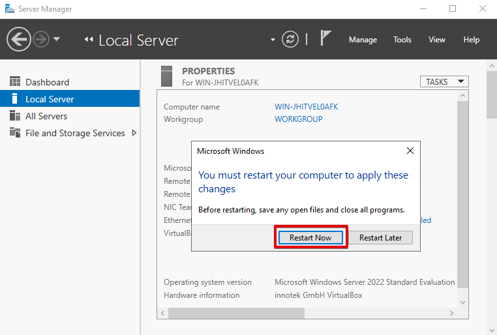
Task: Open the TASKS dropdown
Action: click(444, 81)
